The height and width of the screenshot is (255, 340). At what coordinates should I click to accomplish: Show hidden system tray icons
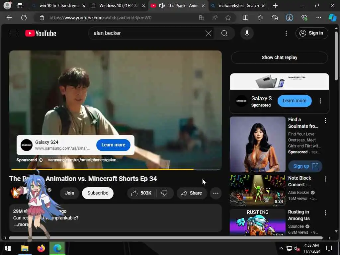pos(281,248)
